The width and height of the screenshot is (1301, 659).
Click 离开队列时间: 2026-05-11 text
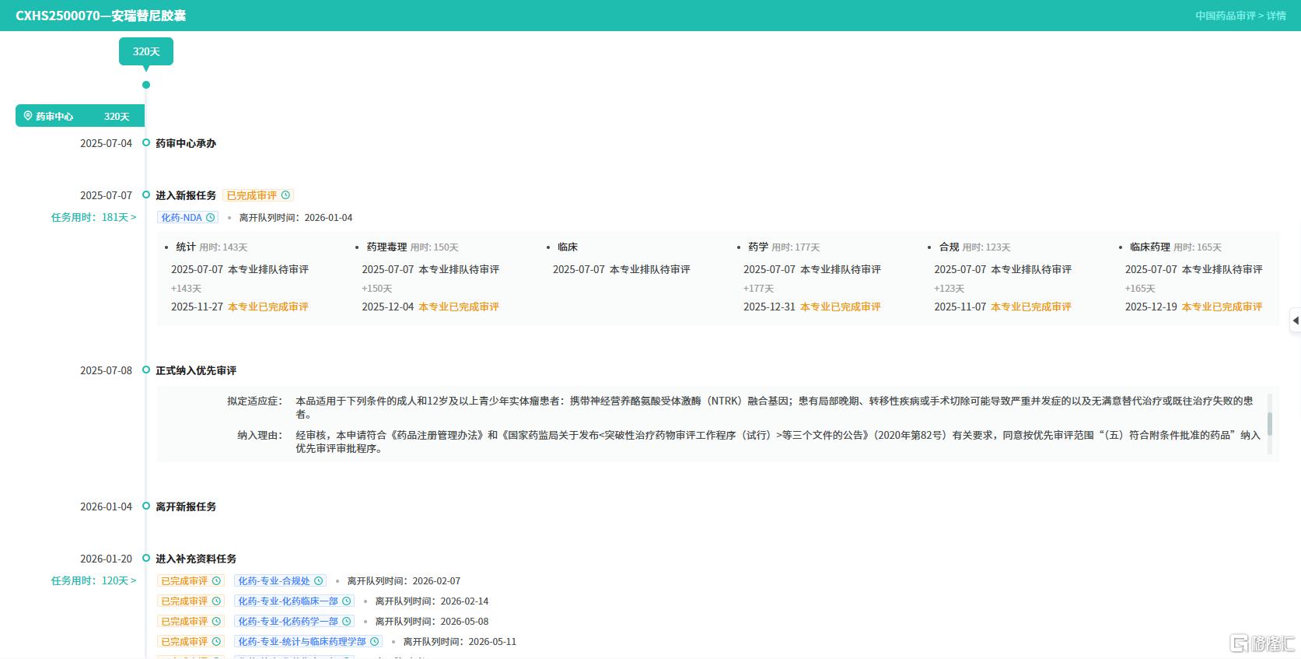pos(460,642)
